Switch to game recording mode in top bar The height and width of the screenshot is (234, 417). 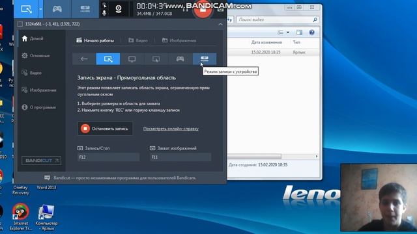pos(57,9)
